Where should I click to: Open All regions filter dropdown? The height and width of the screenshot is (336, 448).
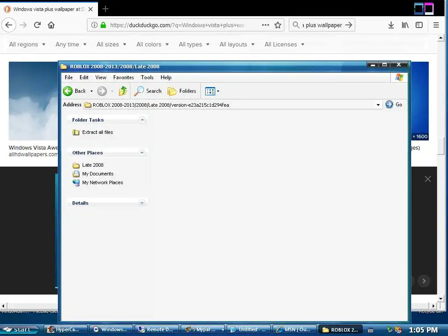27,44
